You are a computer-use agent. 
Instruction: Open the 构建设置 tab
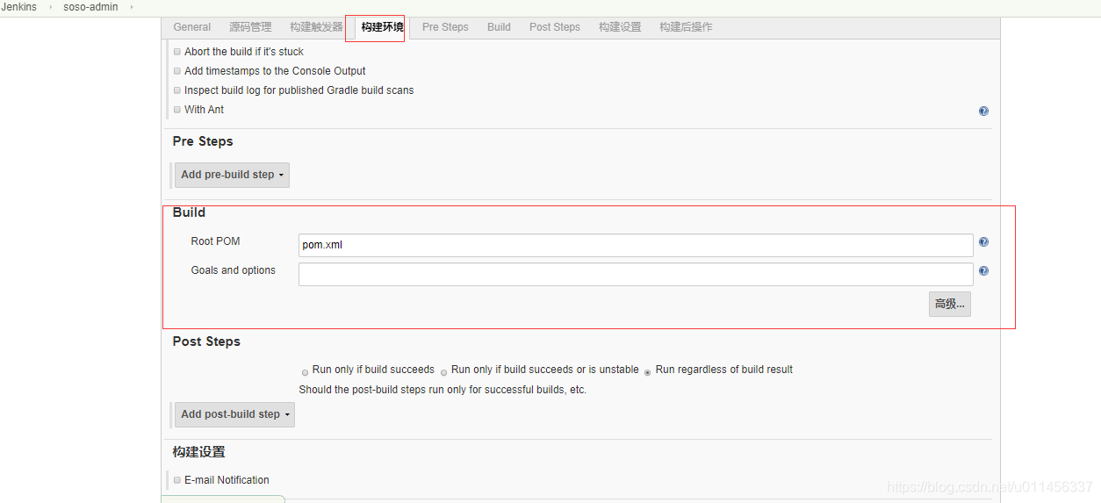620,27
